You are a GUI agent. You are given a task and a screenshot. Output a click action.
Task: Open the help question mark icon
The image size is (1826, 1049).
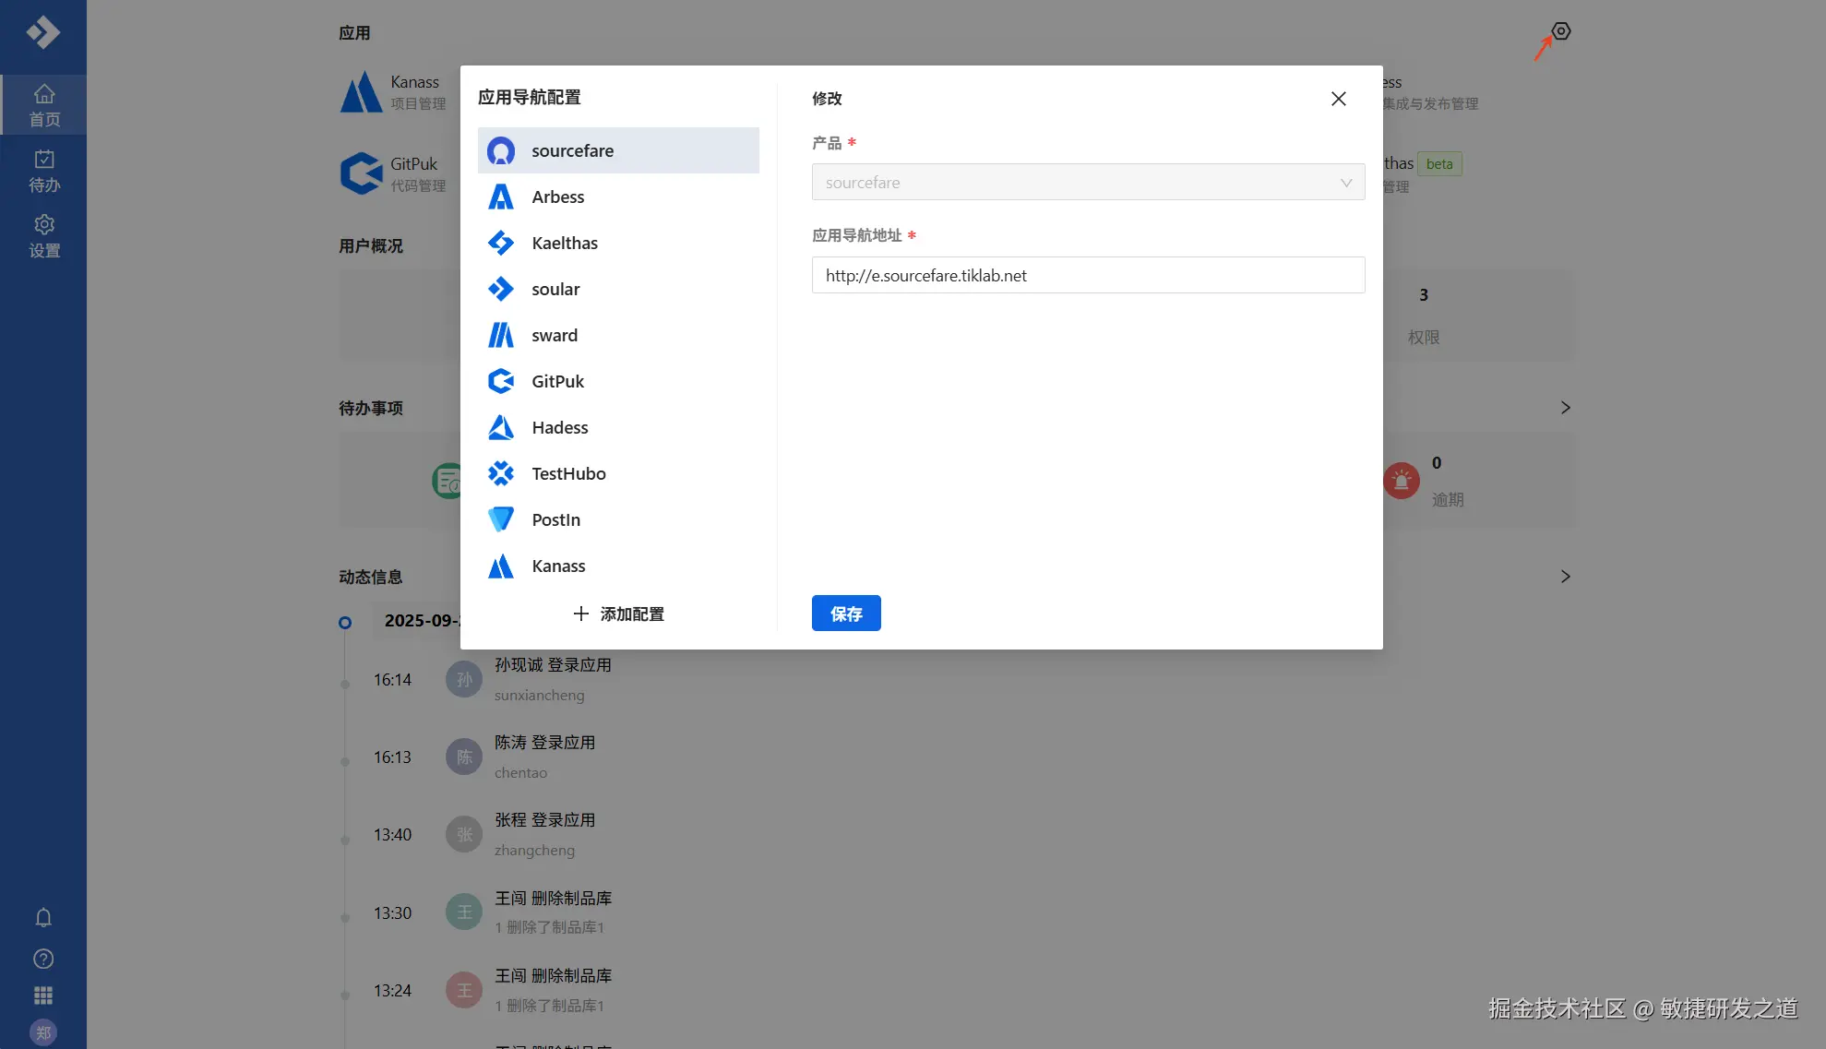(x=43, y=959)
